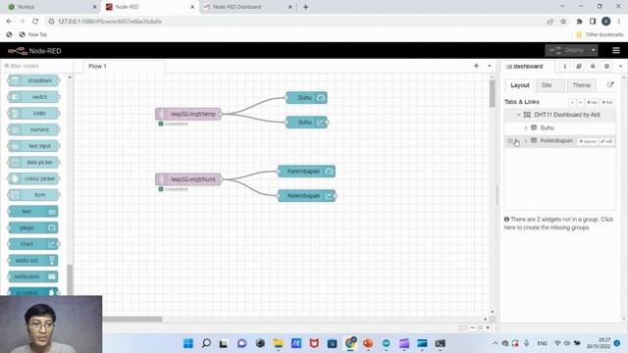
Task: Focus the filter nodes search field
Action: pyautogui.click(x=36, y=66)
